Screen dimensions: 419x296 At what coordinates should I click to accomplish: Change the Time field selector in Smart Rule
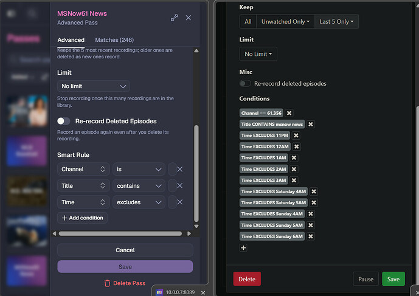point(83,202)
